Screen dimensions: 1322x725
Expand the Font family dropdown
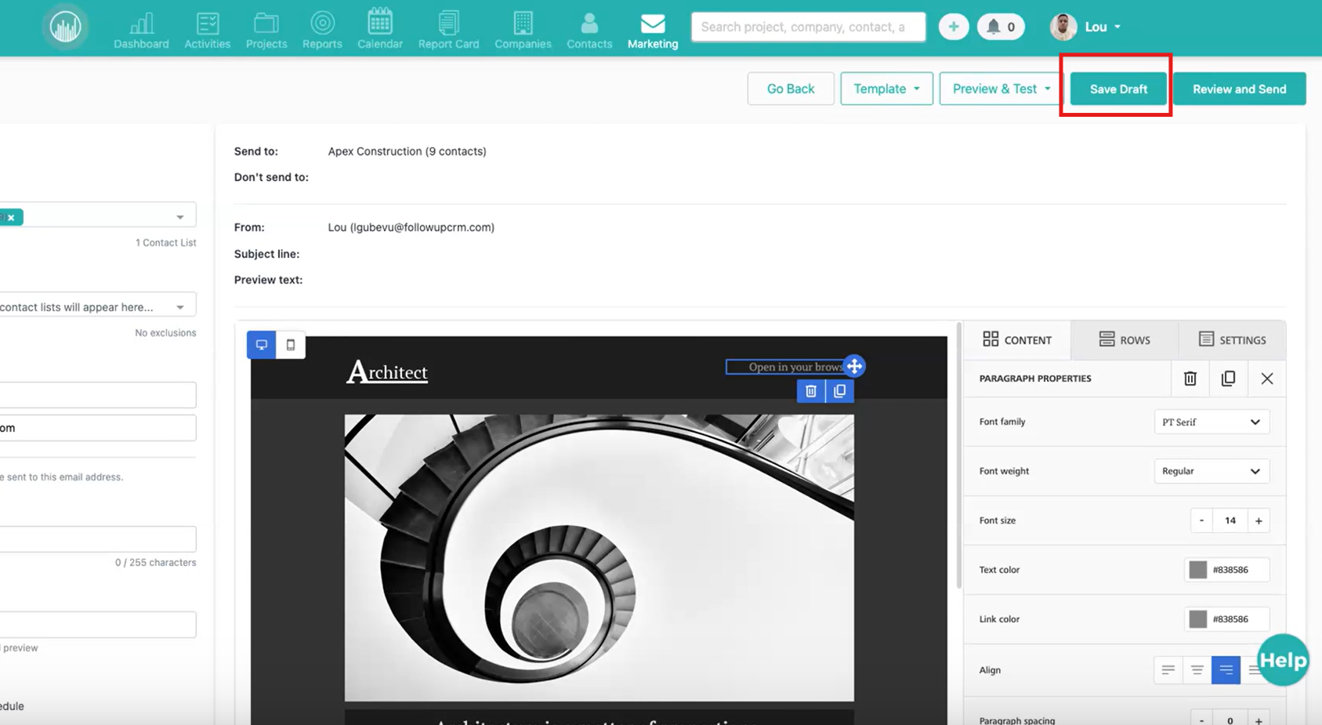(1211, 422)
